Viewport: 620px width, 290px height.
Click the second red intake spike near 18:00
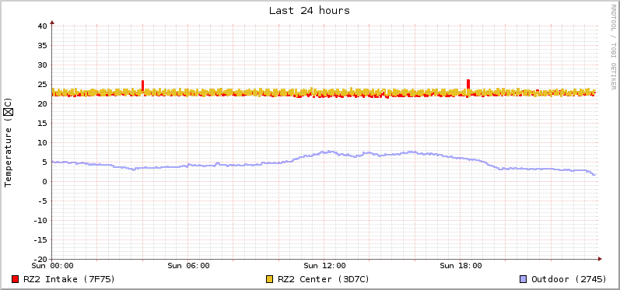[468, 84]
